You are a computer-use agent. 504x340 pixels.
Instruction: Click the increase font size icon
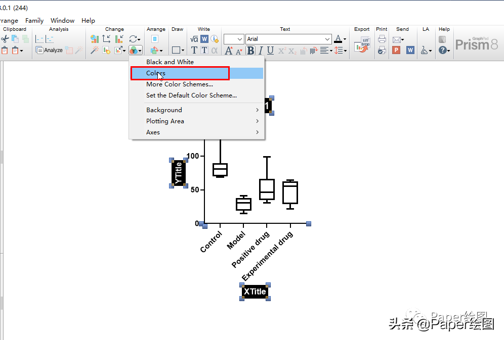point(229,51)
